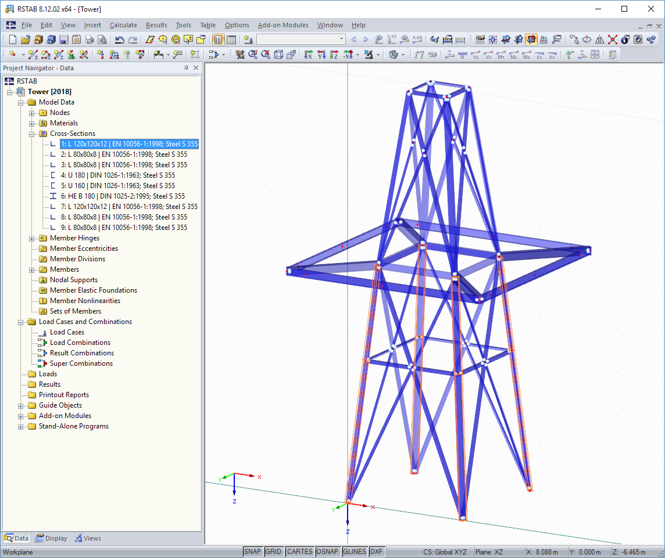The width and height of the screenshot is (665, 558).
Task: Switch to the Display navigator tab
Action: [x=51, y=538]
